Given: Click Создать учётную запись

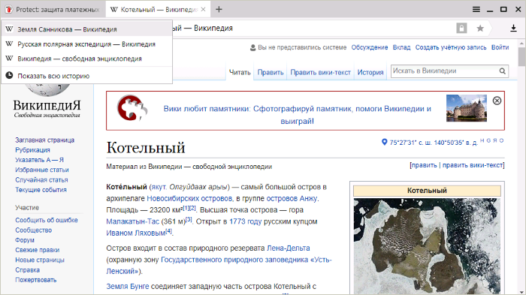Looking at the screenshot, I should (x=451, y=47).
